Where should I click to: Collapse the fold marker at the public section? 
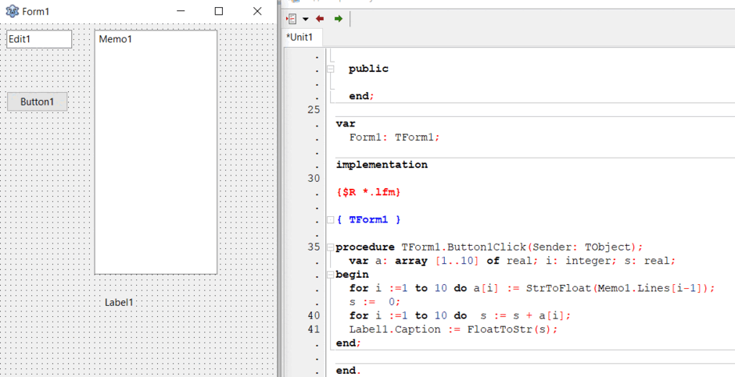pyautogui.click(x=331, y=69)
